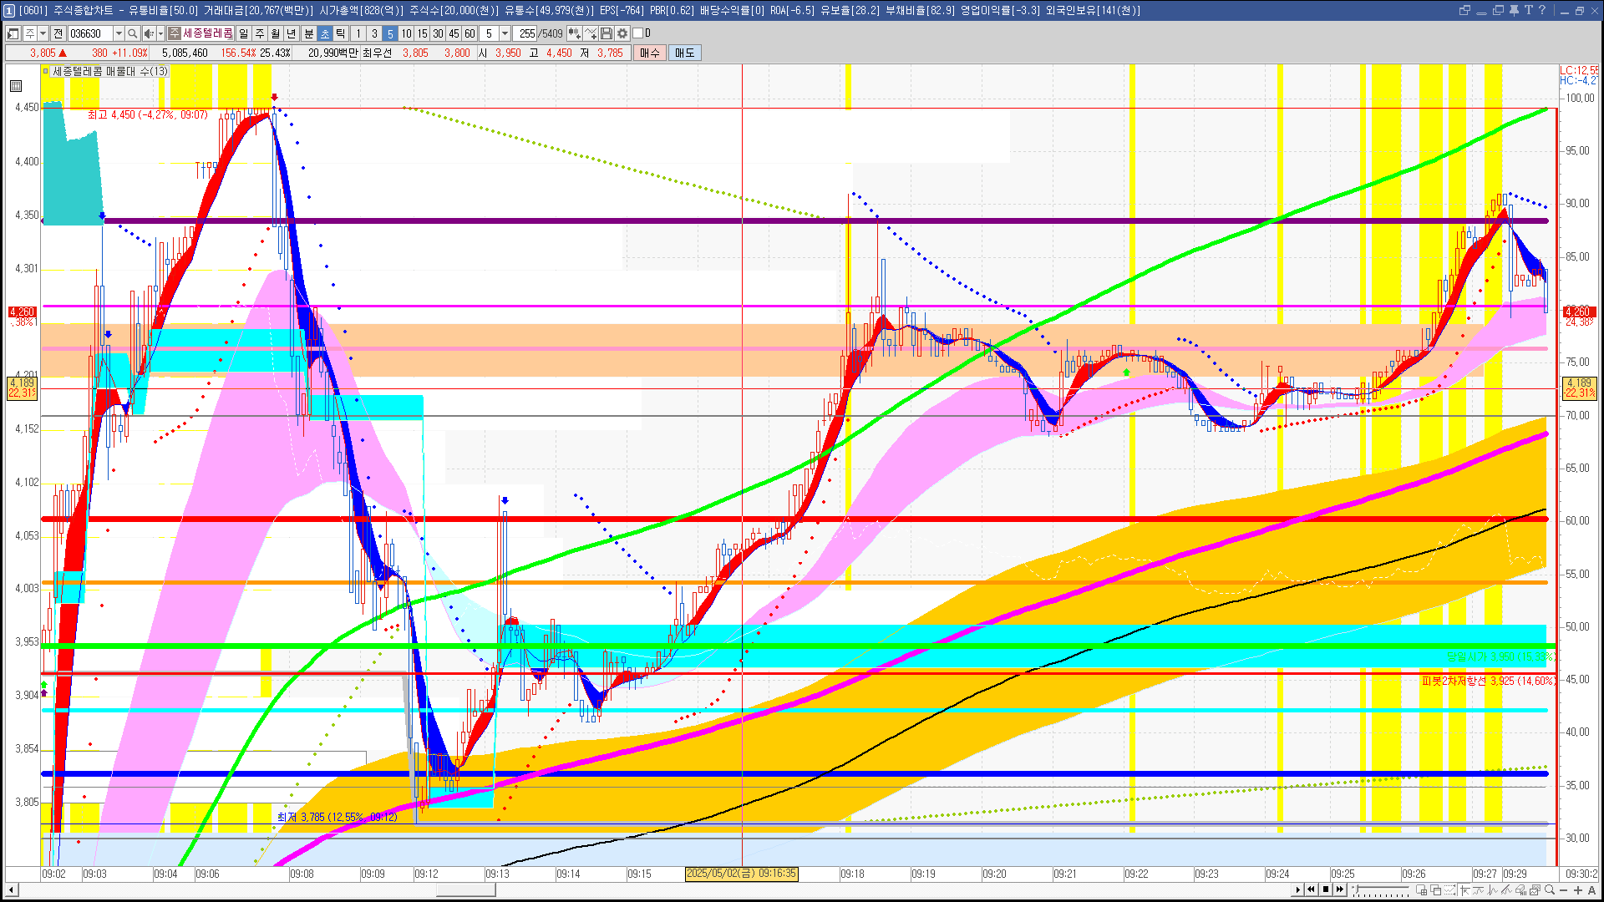Open the stock code dropdown arrow
Viewport: 1604px width, 902px height.
pos(119,33)
